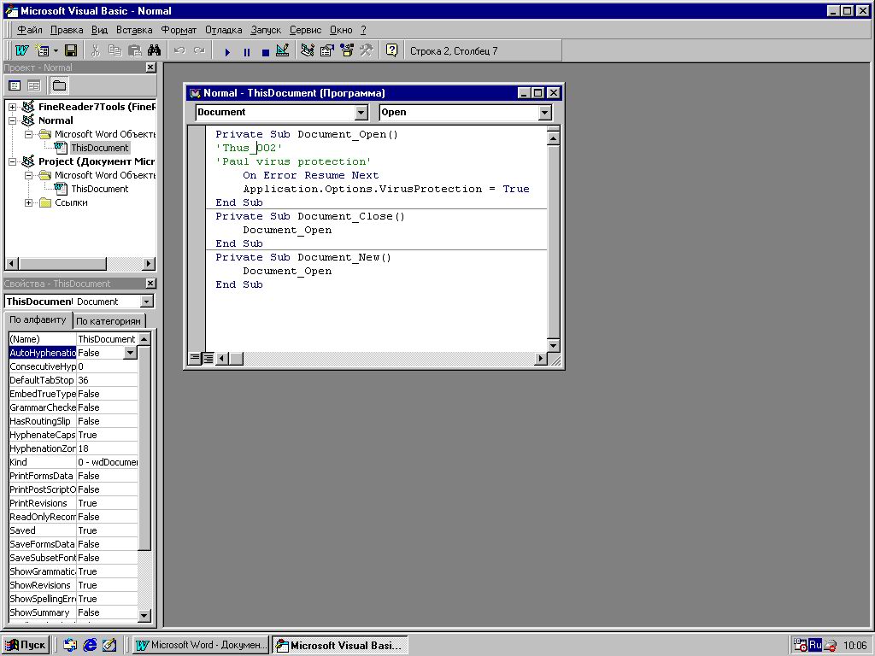Collapse Microsoft Word Объекты folder under Project
Viewport: 875px width, 656px height.
pyautogui.click(x=28, y=175)
